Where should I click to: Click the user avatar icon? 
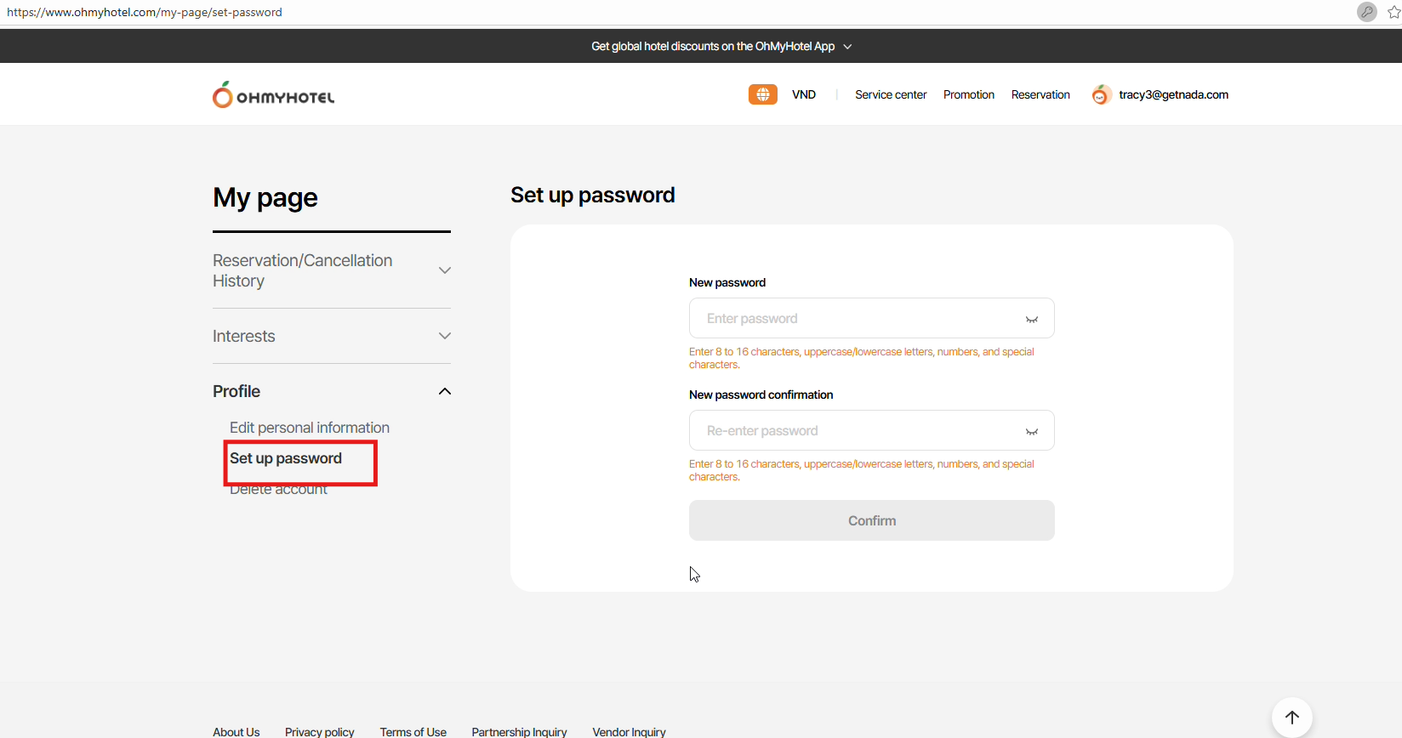pyautogui.click(x=1100, y=94)
